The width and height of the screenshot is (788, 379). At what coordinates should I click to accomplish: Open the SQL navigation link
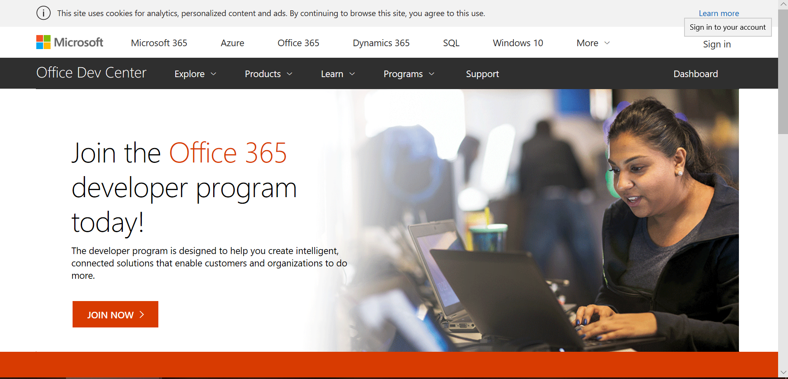coord(451,43)
